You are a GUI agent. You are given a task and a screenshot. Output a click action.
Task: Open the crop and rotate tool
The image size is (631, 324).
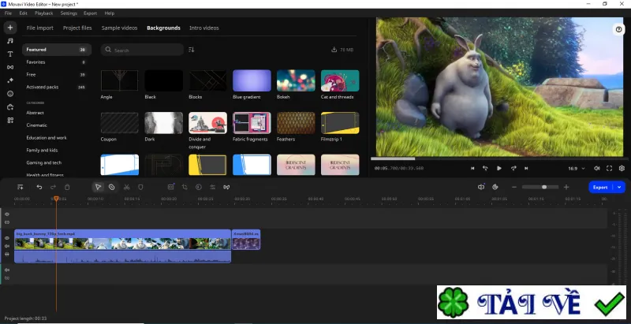(x=185, y=188)
